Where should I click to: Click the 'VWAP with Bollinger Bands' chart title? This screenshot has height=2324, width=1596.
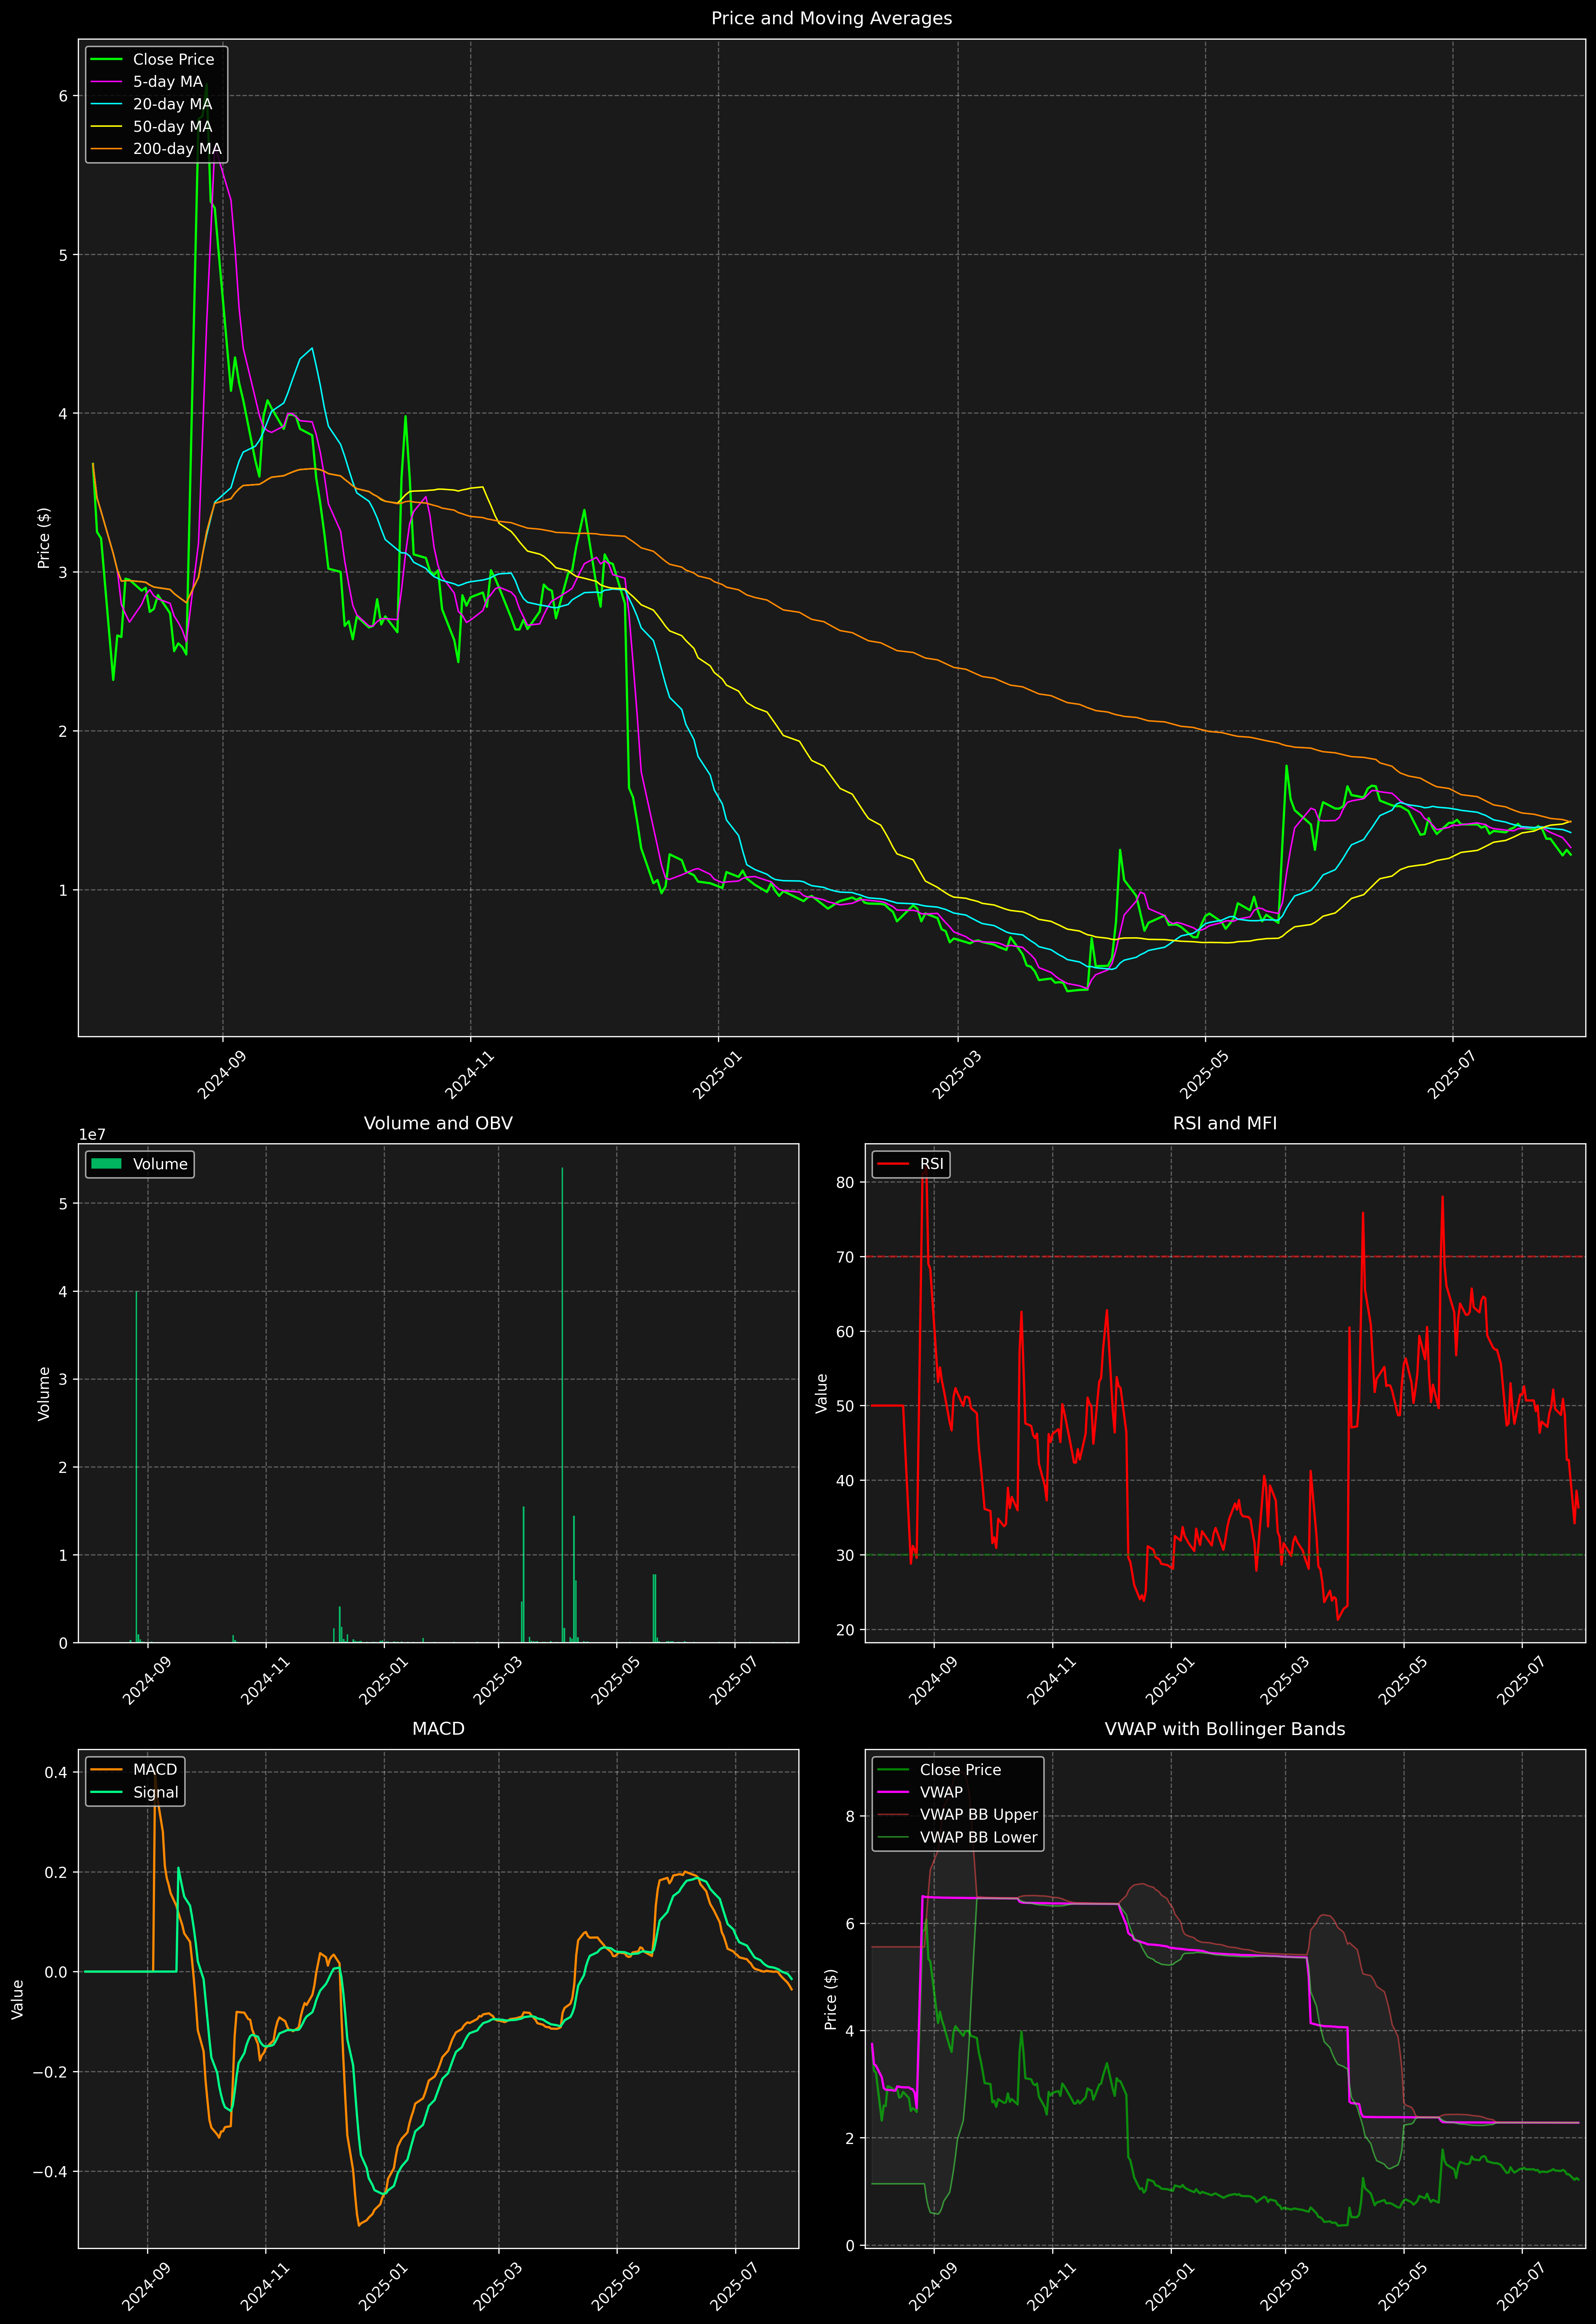tap(1225, 1729)
